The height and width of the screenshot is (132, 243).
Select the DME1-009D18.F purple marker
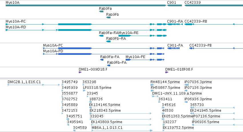(80, 72)
